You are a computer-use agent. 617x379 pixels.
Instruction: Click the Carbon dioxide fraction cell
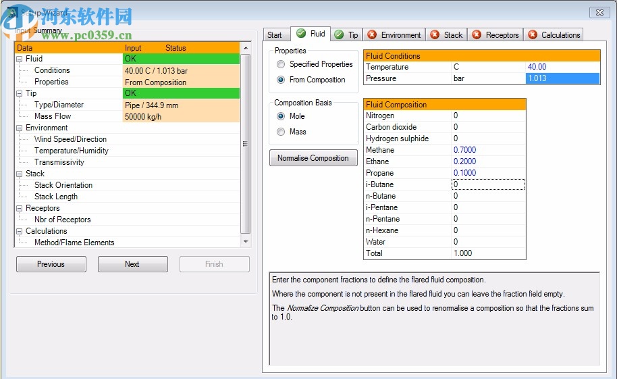488,127
